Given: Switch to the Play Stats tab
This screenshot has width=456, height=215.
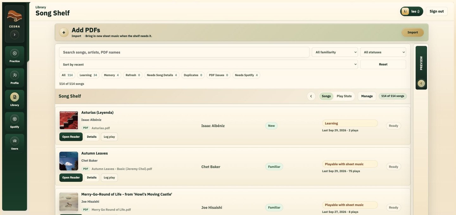Looking at the screenshot, I should (x=344, y=96).
